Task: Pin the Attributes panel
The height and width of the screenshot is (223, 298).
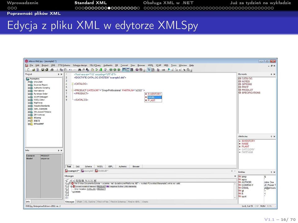Action: pyautogui.click(x=271, y=136)
